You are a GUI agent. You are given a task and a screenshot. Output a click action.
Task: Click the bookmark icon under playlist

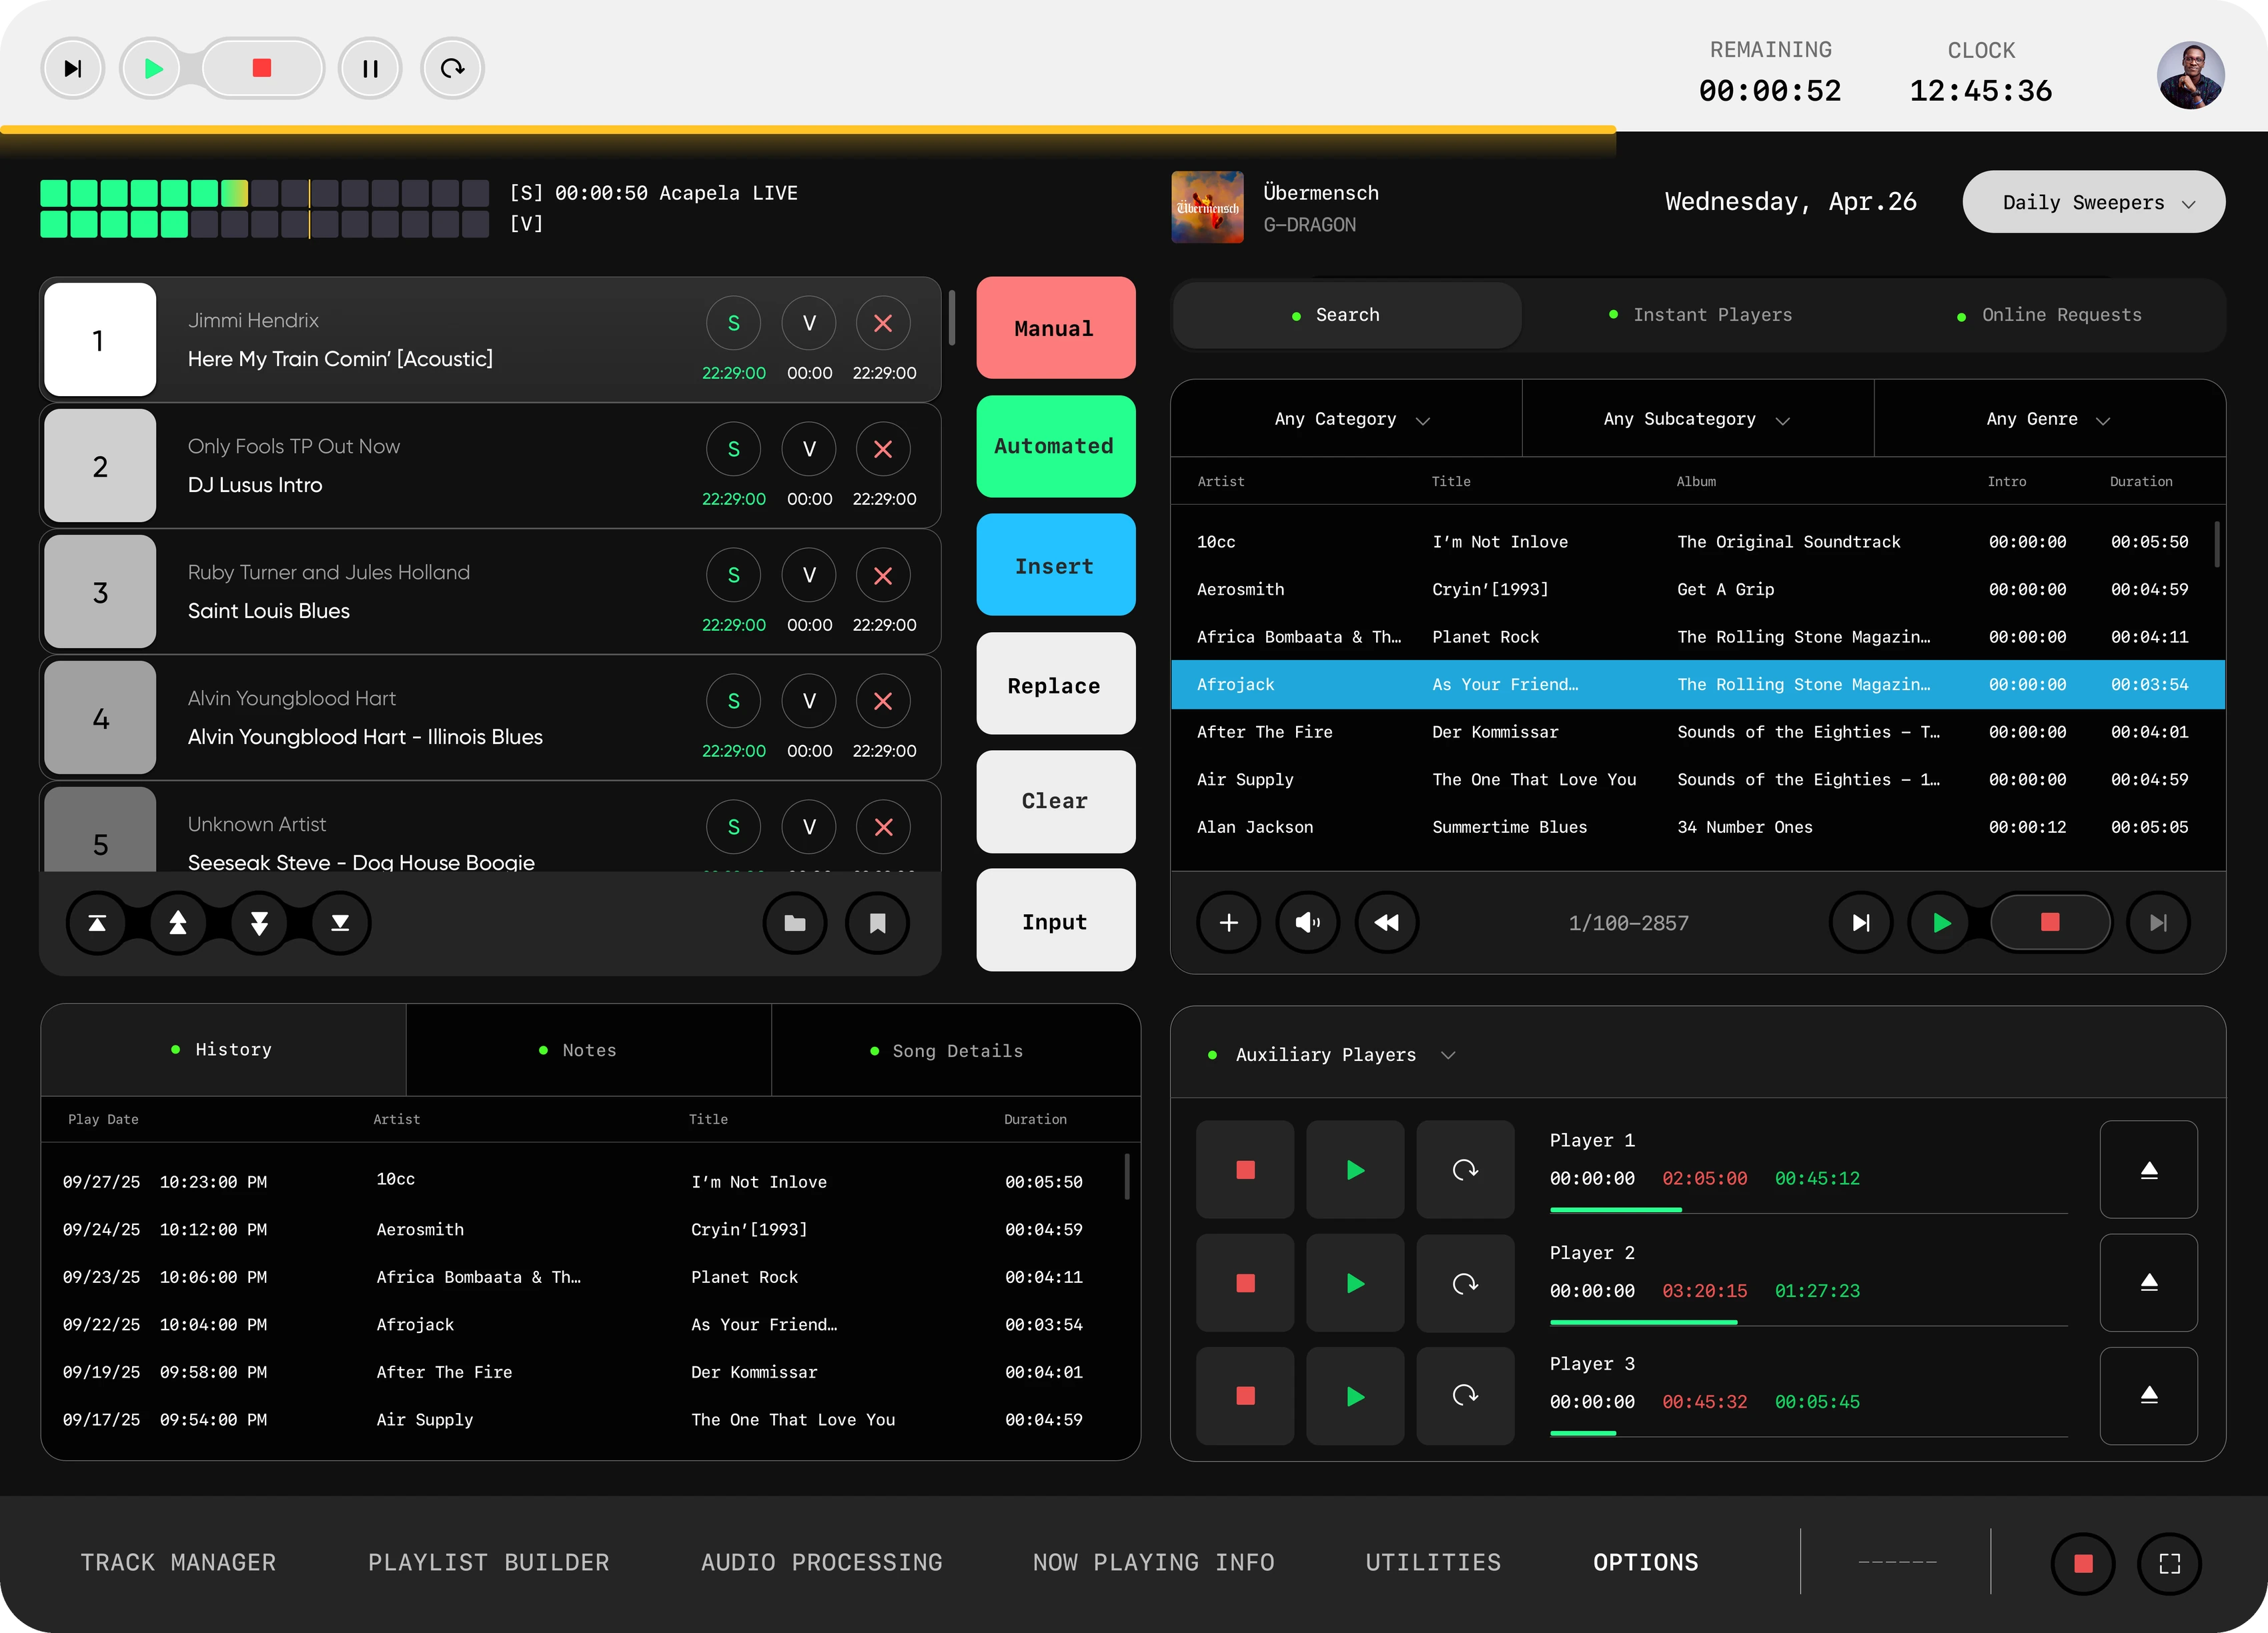[x=878, y=922]
